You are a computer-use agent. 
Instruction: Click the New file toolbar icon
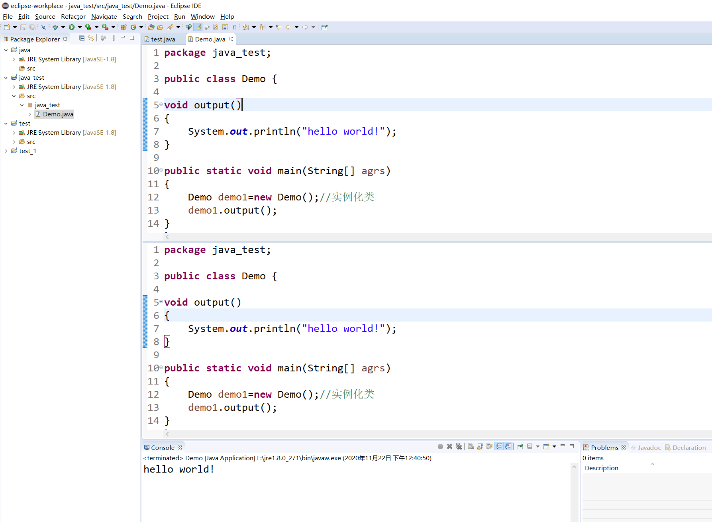(7, 27)
